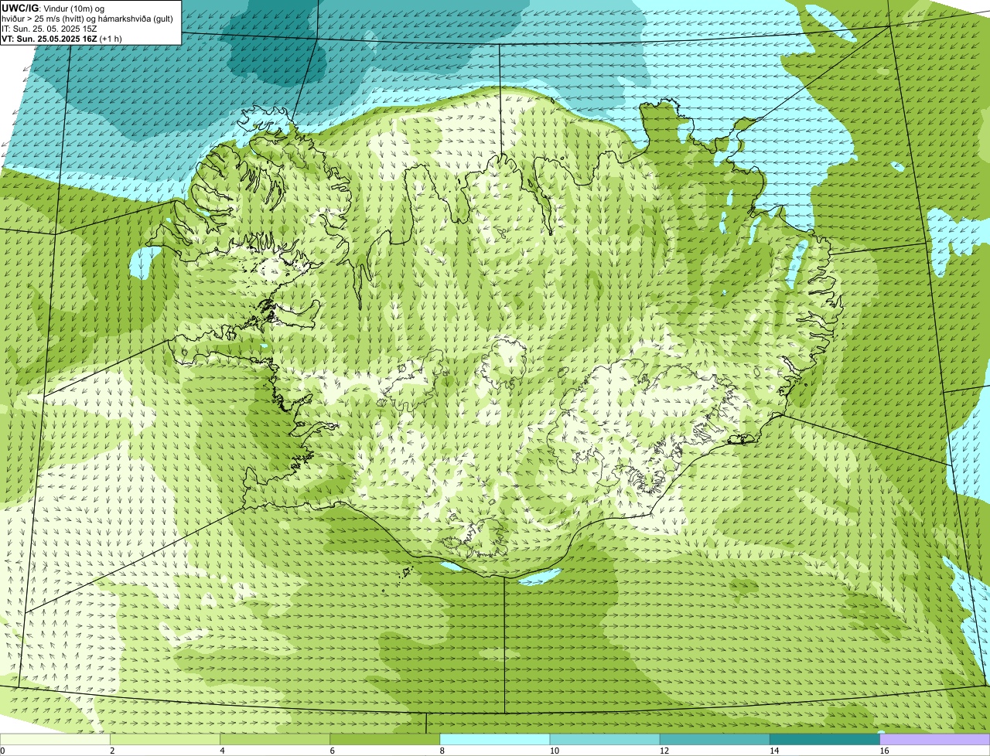
Task: Select the 4–6 m/s green legend swatch
Action: click(275, 740)
